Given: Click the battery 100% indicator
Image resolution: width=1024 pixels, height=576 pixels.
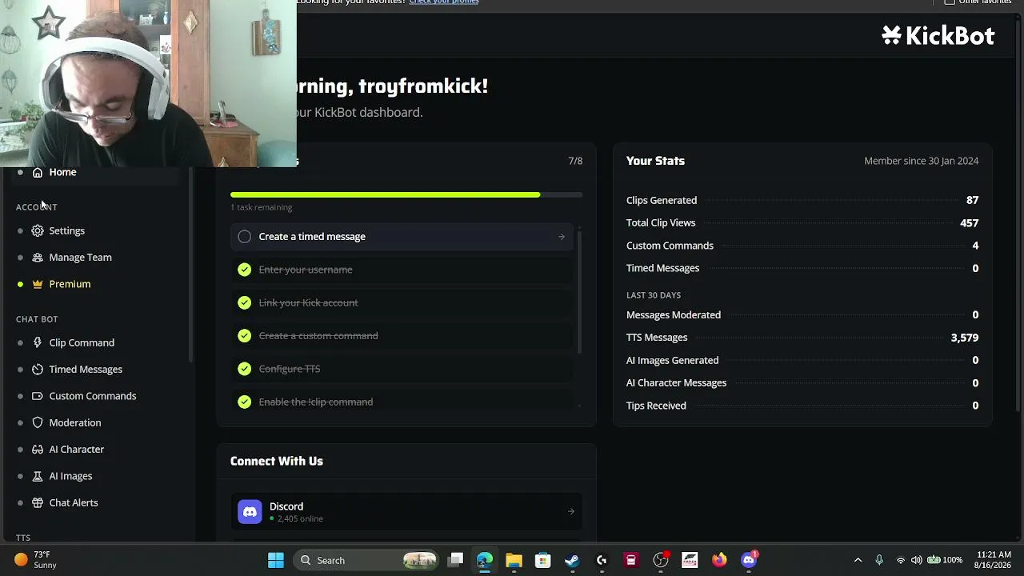Looking at the screenshot, I should point(945,560).
